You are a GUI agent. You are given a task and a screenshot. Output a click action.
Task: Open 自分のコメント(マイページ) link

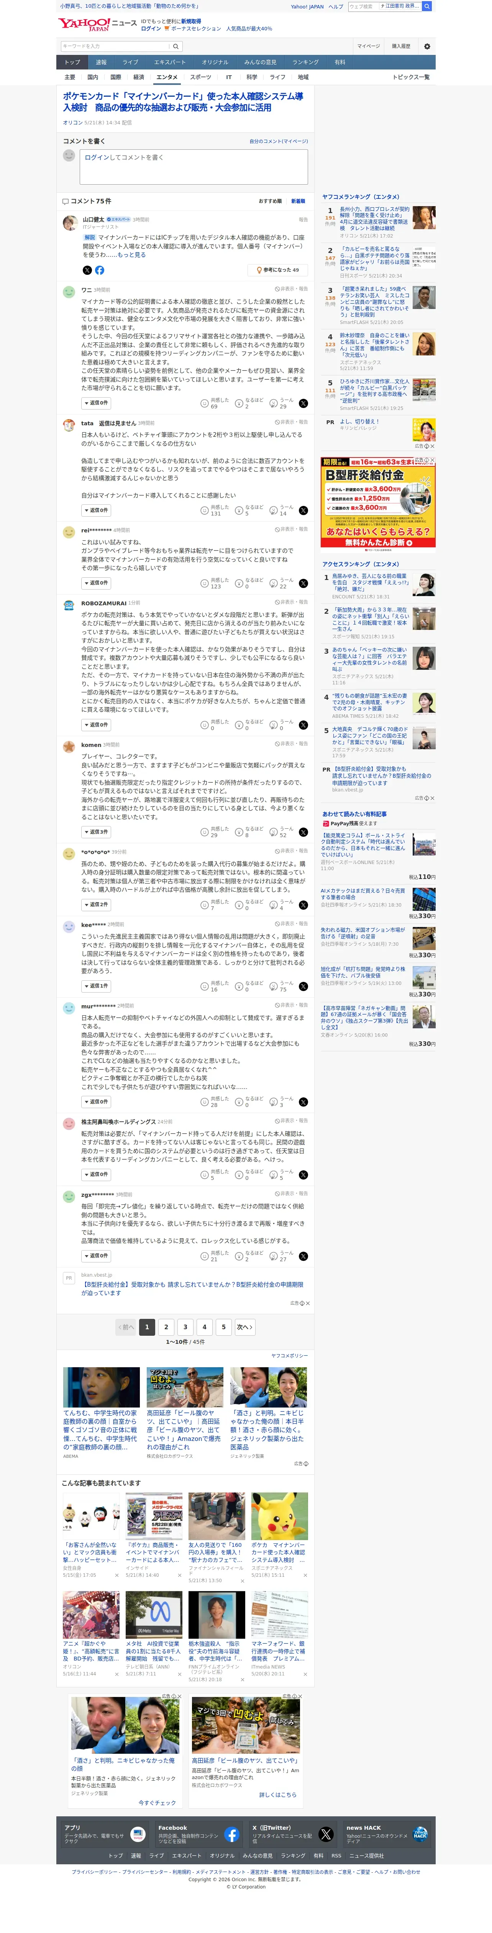(279, 141)
